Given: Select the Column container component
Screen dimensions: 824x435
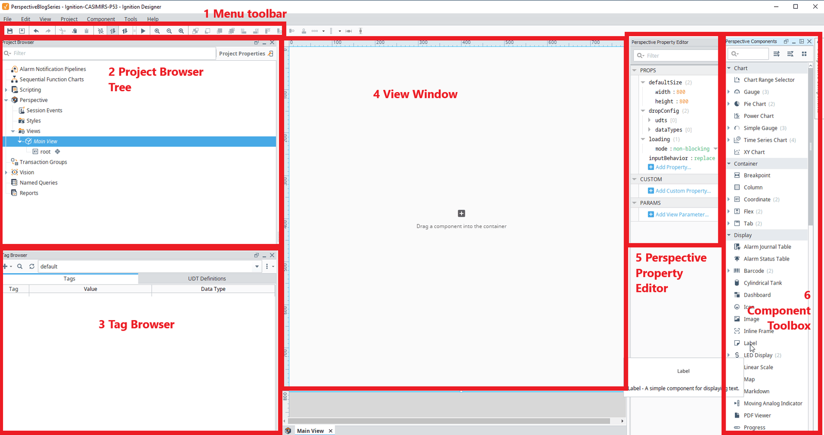Looking at the screenshot, I should 753,187.
